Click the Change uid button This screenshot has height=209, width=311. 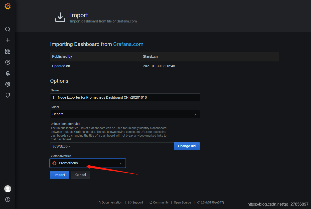(187, 146)
